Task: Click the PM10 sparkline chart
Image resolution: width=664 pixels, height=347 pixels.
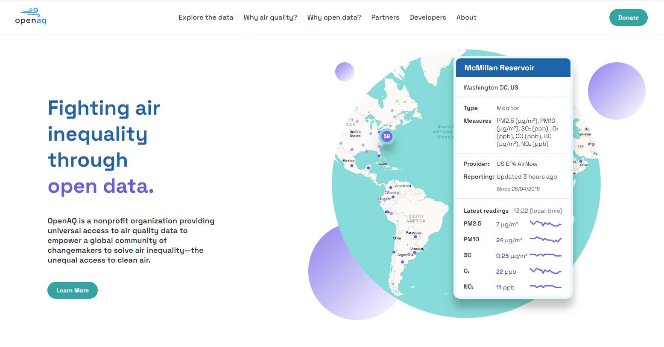Action: coord(545,239)
